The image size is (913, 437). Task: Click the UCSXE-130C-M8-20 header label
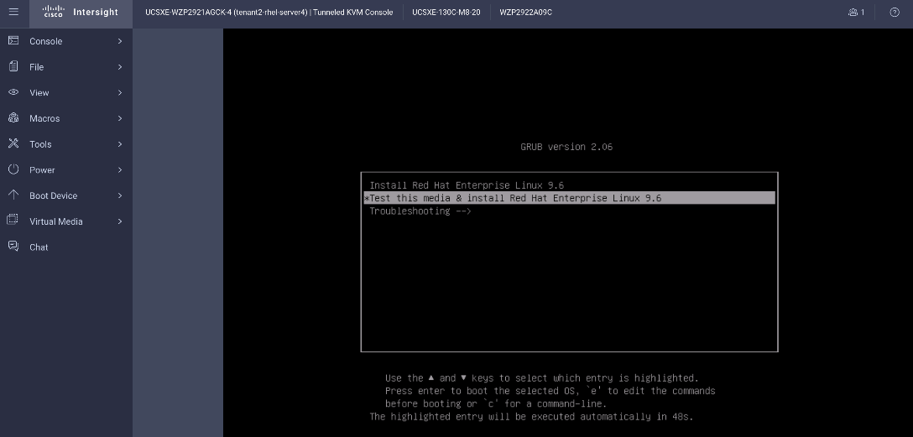pyautogui.click(x=446, y=13)
